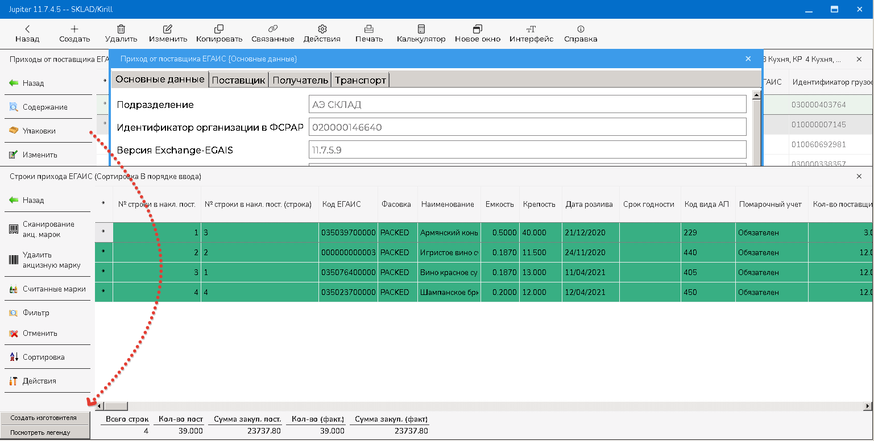Select the Шампанское row name cell

point(449,292)
